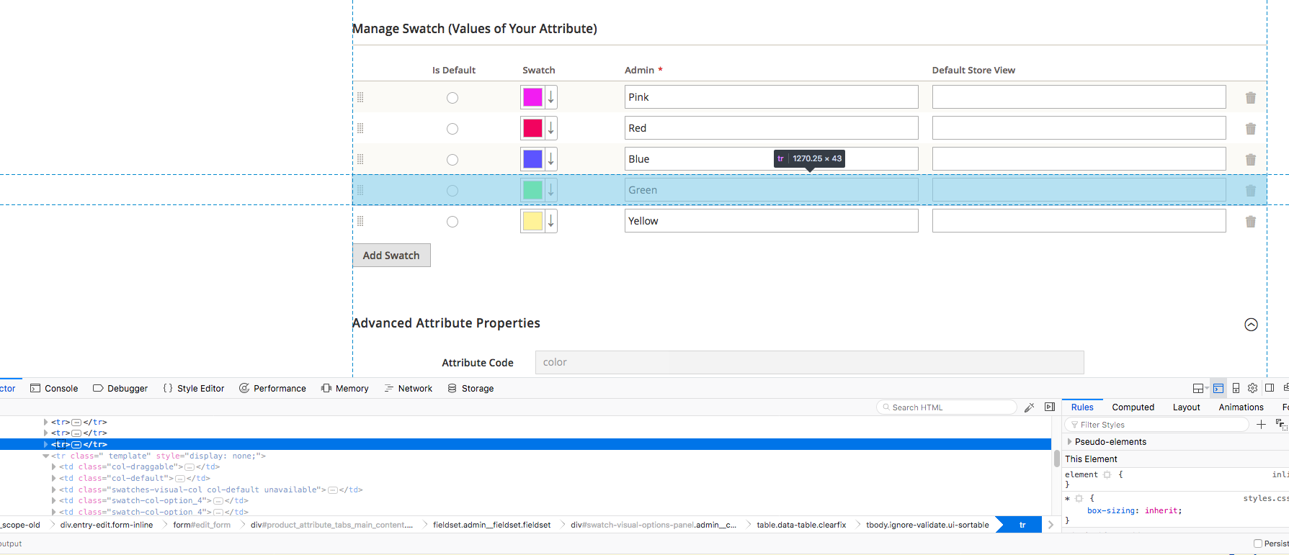Image resolution: width=1289 pixels, height=555 pixels.
Task: Delete the Red swatch row
Action: click(1251, 129)
